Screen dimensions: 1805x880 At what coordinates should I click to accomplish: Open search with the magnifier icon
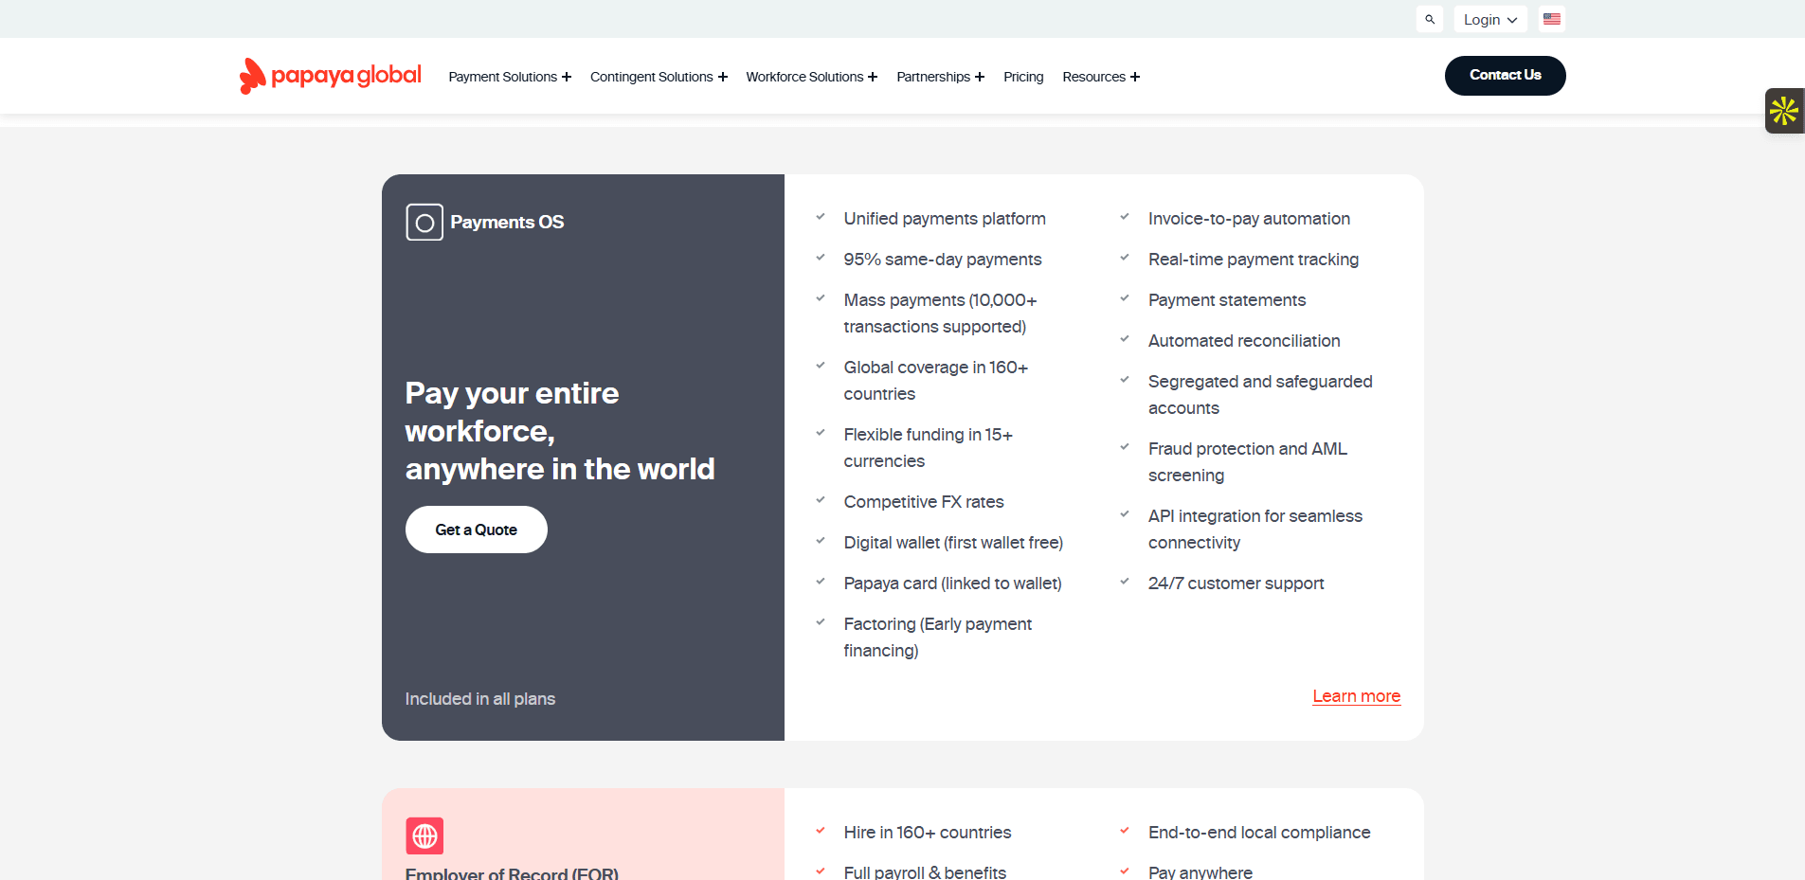(x=1430, y=19)
